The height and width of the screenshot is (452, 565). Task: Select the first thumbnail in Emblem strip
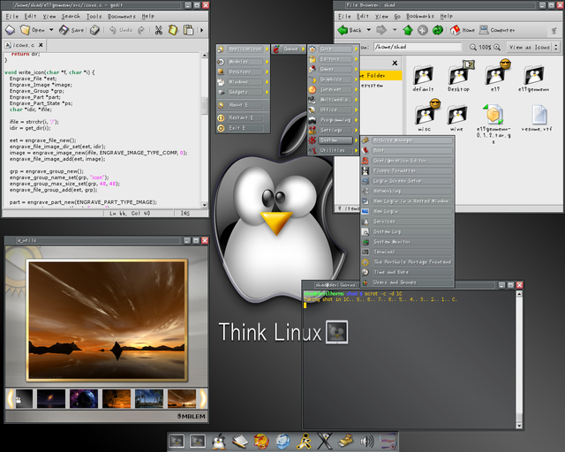click(x=23, y=399)
